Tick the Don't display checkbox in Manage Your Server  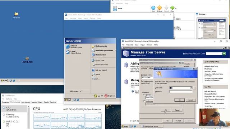coord(131,121)
